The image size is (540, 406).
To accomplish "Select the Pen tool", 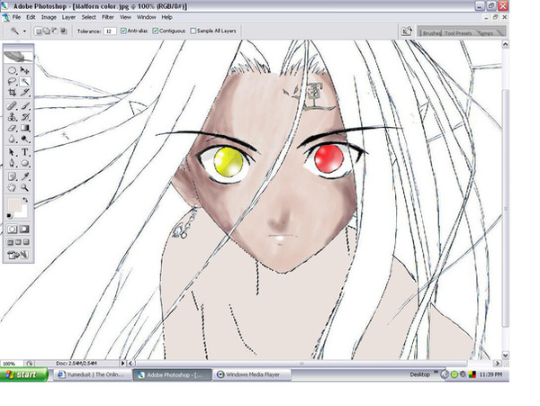I will (12, 163).
